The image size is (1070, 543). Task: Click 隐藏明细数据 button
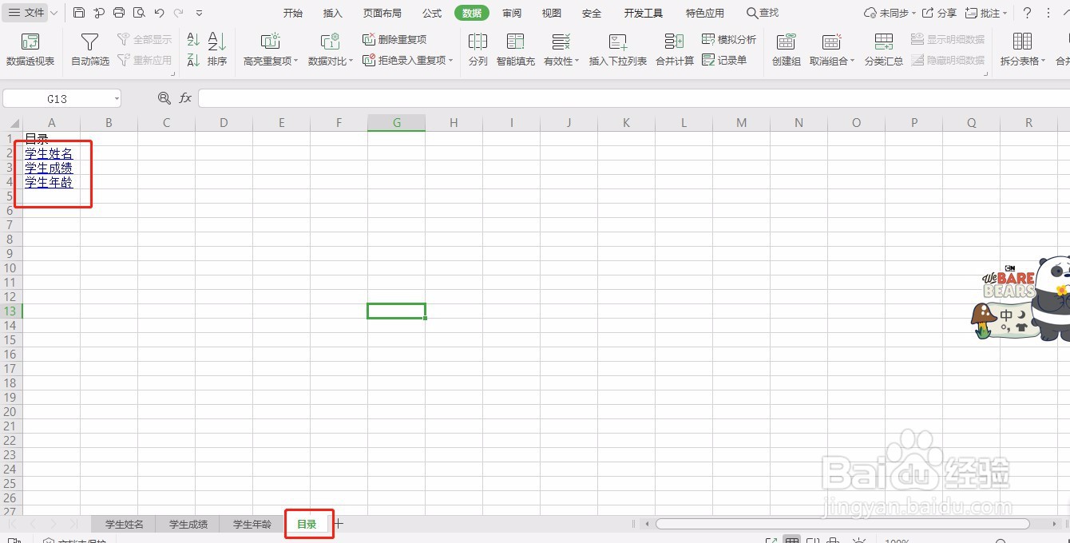click(x=948, y=60)
